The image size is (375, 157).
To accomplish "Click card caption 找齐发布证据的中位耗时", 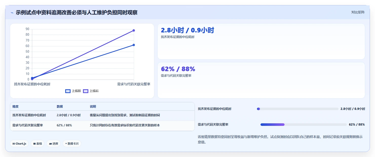I will [x=178, y=37].
